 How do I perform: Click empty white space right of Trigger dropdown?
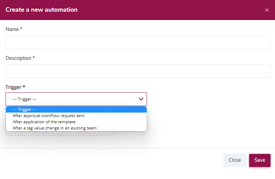point(209,99)
